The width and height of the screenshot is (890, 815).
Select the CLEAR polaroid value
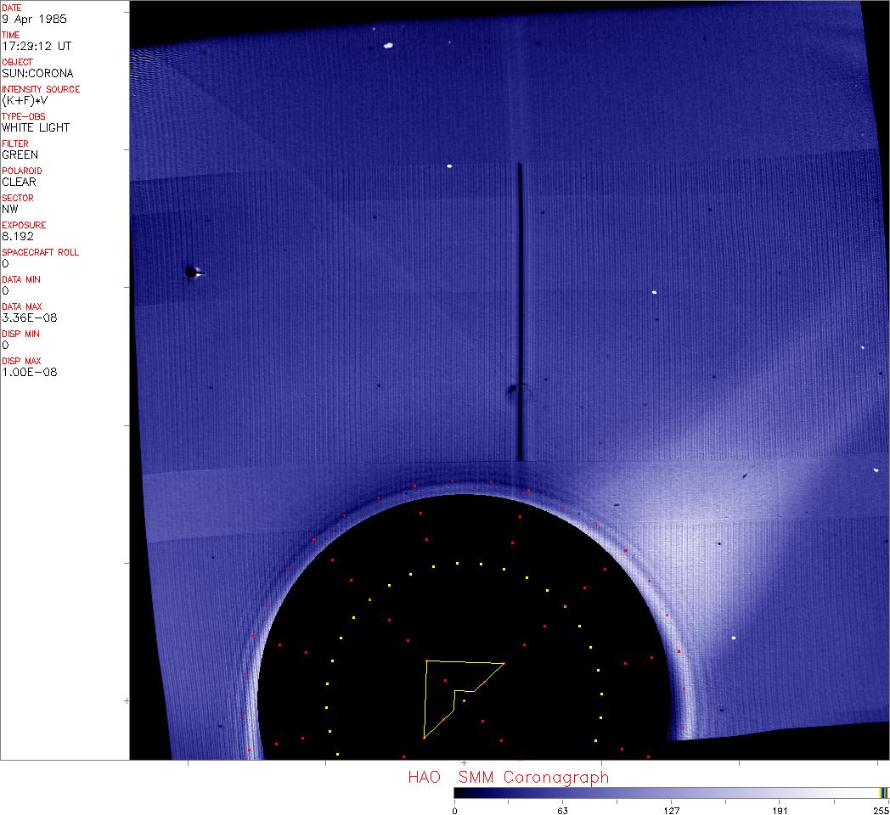[x=19, y=183]
